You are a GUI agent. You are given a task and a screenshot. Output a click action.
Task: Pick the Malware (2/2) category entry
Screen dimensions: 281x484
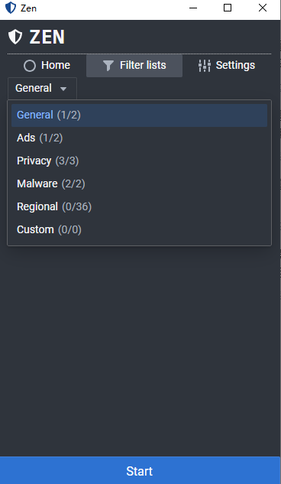(139, 184)
